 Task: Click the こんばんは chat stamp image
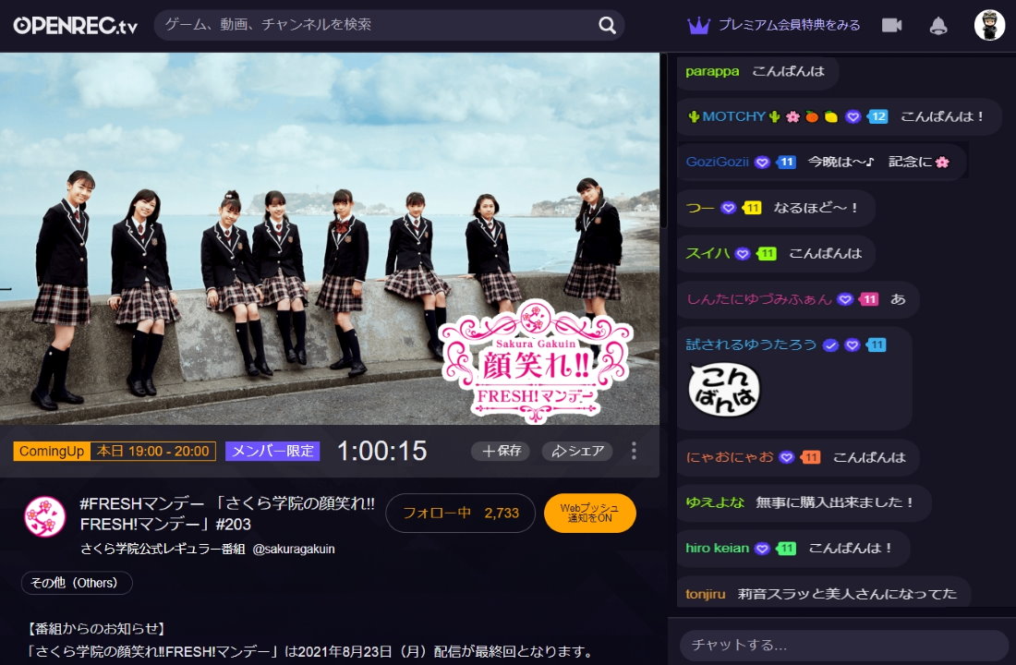click(x=724, y=389)
